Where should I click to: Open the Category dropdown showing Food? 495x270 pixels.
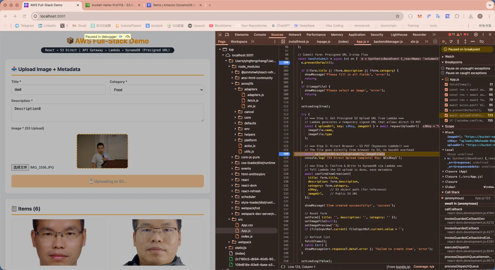pyautogui.click(x=157, y=90)
